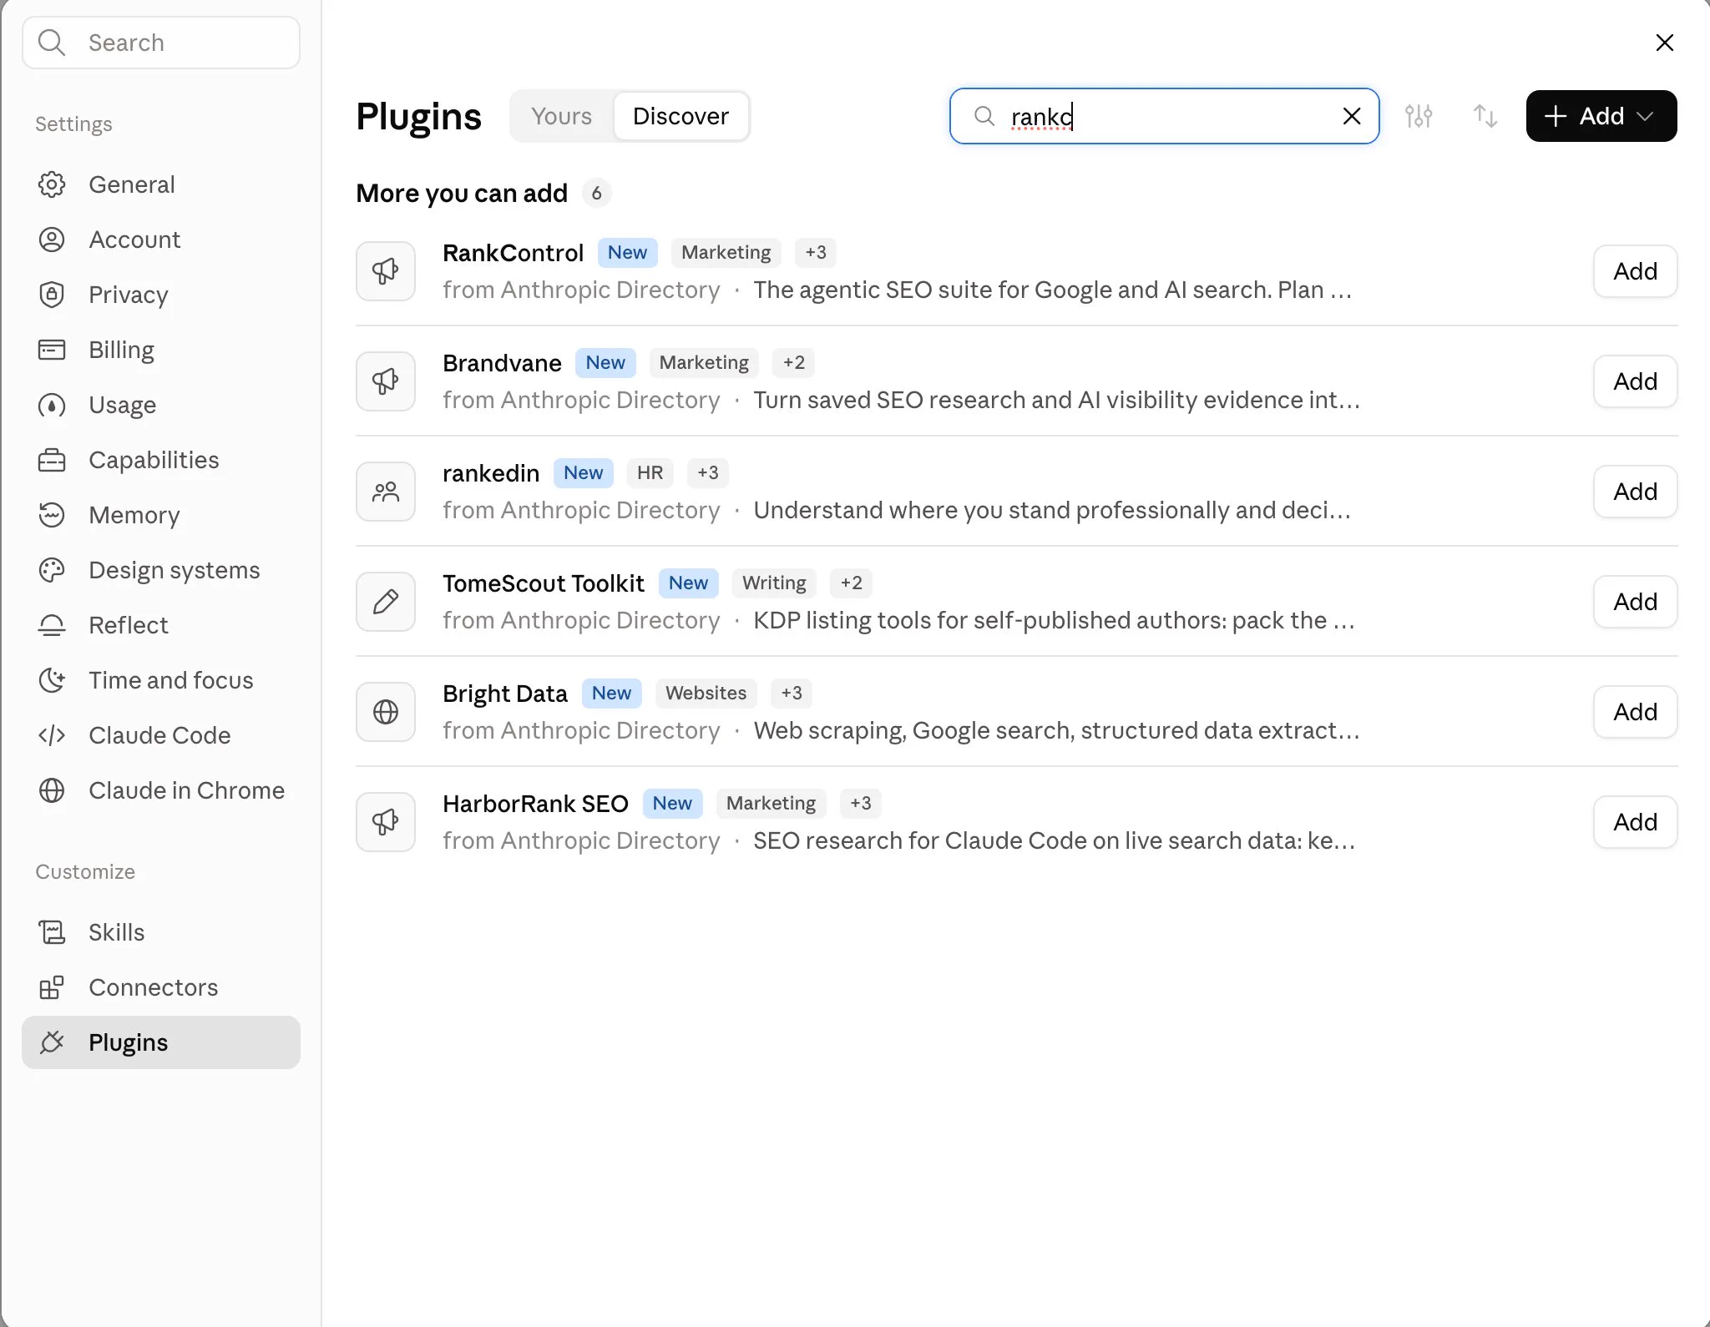Go to Privacy settings
The width and height of the screenshot is (1710, 1327).
pos(161,295)
